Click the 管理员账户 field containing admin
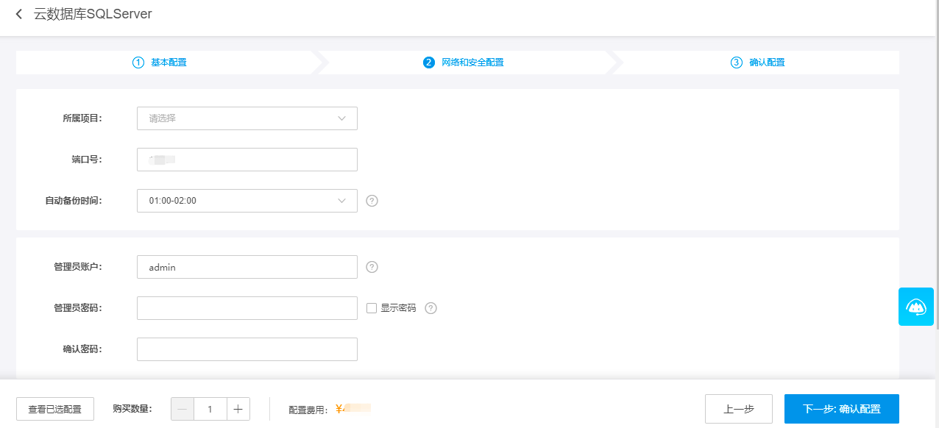 247,267
